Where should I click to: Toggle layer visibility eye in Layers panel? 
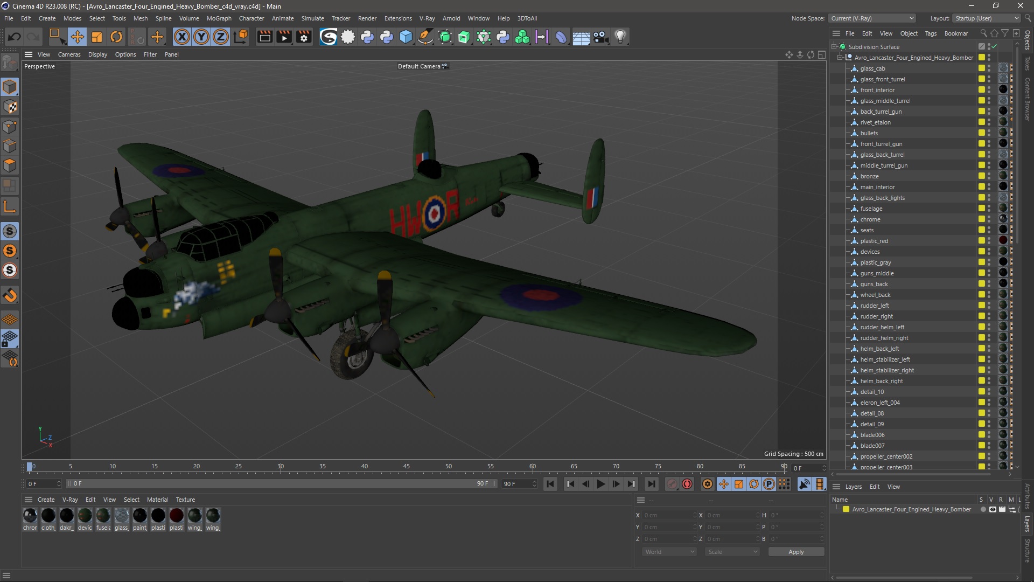pos(993,509)
